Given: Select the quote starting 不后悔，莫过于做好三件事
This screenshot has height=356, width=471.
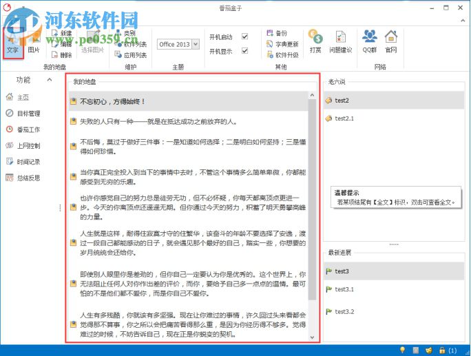Looking at the screenshot, I should pyautogui.click(x=189, y=146).
